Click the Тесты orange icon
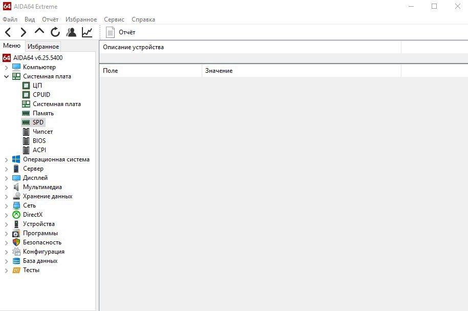 coord(16,270)
